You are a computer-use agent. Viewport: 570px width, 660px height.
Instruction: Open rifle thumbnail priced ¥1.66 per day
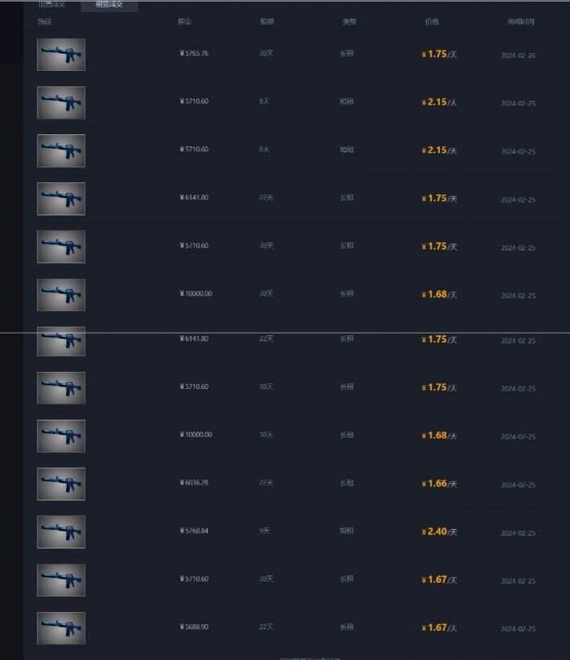tap(61, 484)
